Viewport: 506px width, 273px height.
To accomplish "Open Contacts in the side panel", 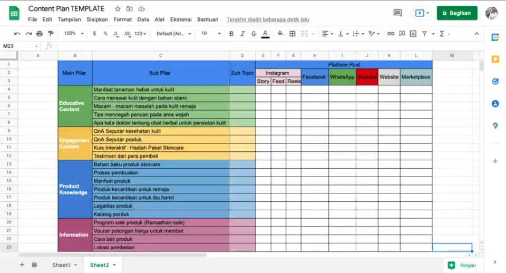I will click(x=495, y=104).
